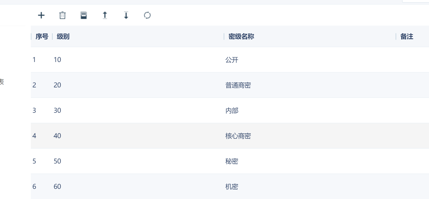Click the 备注 column header
Viewport: 429px width, 199px height.
(407, 36)
